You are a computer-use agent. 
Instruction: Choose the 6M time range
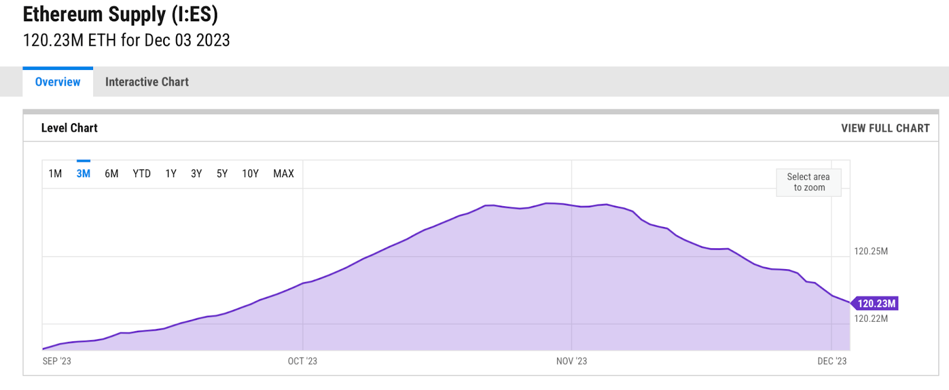(112, 174)
